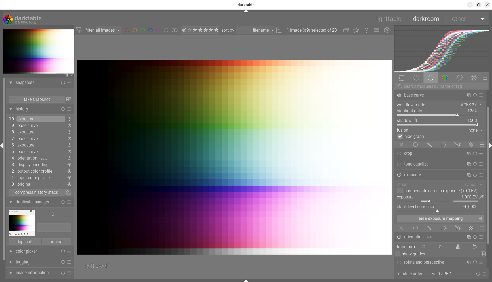The height and width of the screenshot is (282, 492).
Task: Open global preferences gear icon
Action: coord(387,30)
